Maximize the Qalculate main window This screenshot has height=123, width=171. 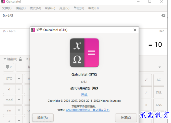coord(150,2)
